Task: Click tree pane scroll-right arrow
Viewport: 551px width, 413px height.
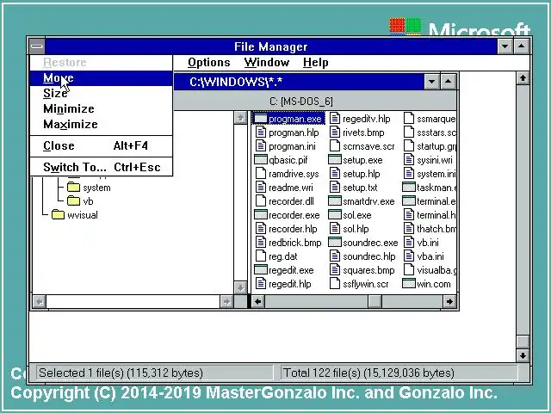Action: click(x=226, y=301)
